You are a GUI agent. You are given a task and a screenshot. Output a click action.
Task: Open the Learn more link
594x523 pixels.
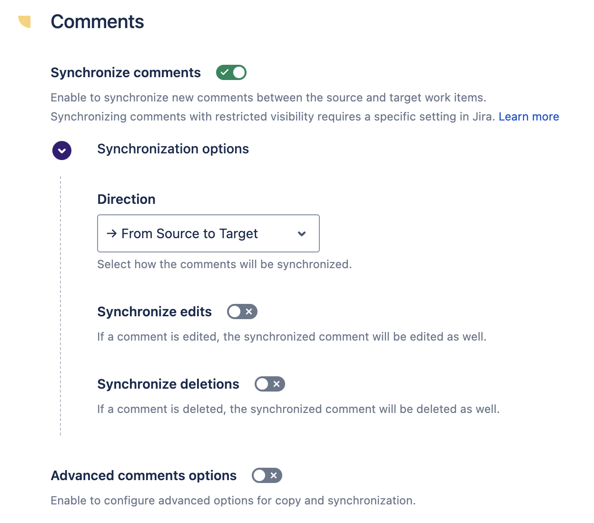pyautogui.click(x=529, y=117)
